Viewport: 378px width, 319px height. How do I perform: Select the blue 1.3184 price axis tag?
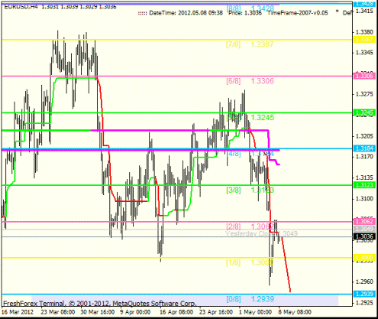point(364,148)
